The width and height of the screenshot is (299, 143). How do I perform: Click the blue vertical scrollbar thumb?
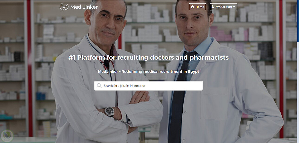coord(298,21)
